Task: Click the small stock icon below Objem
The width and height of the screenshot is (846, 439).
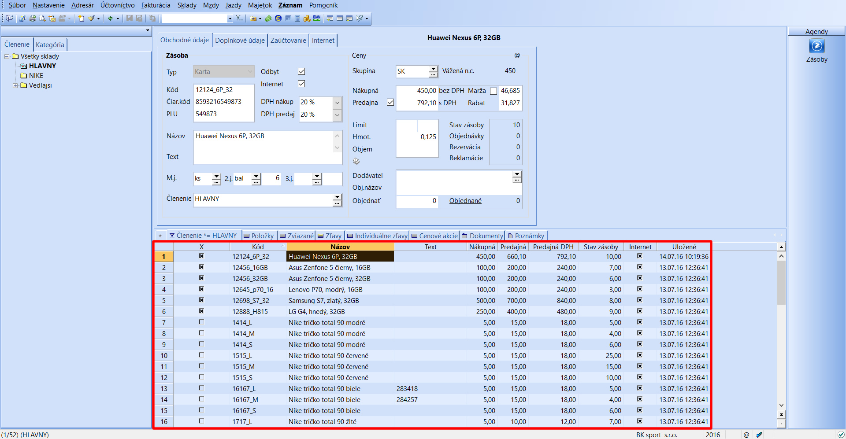Action: click(x=356, y=161)
